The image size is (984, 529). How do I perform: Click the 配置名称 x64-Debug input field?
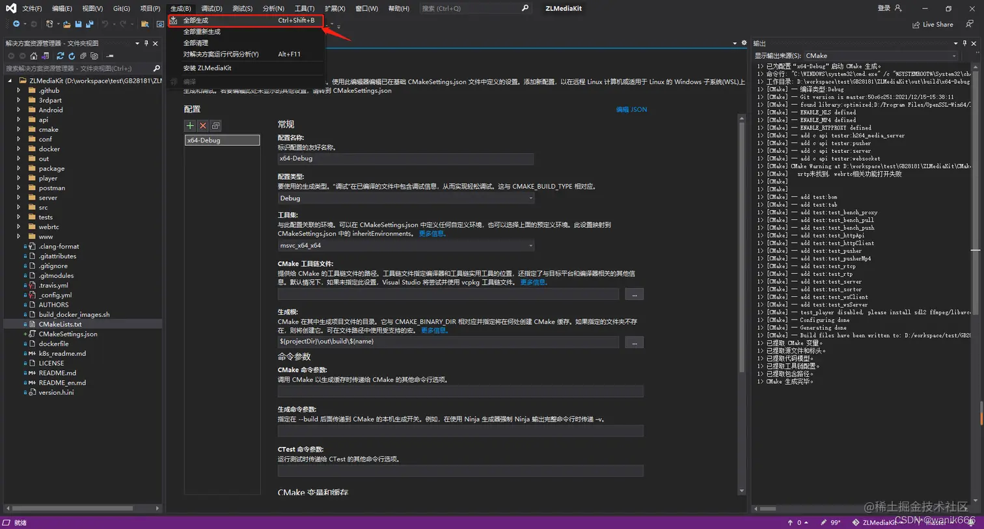click(405, 159)
